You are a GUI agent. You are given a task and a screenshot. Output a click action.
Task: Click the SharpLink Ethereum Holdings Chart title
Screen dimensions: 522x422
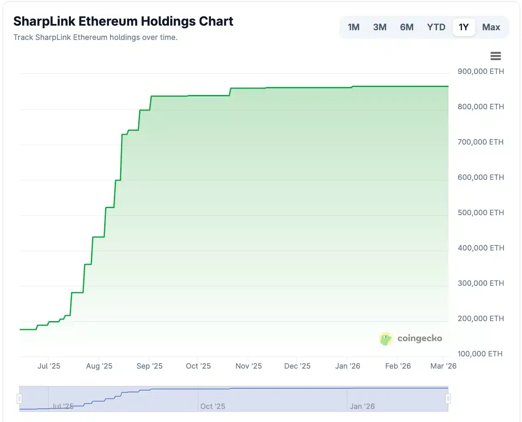click(124, 21)
